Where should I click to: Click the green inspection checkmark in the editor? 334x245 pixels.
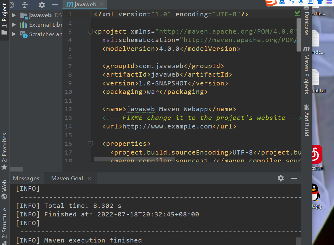(297, 14)
